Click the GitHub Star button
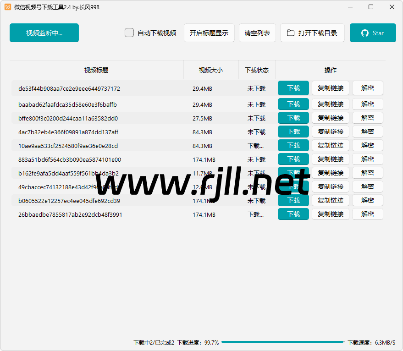This screenshot has width=403, height=351. [x=372, y=33]
